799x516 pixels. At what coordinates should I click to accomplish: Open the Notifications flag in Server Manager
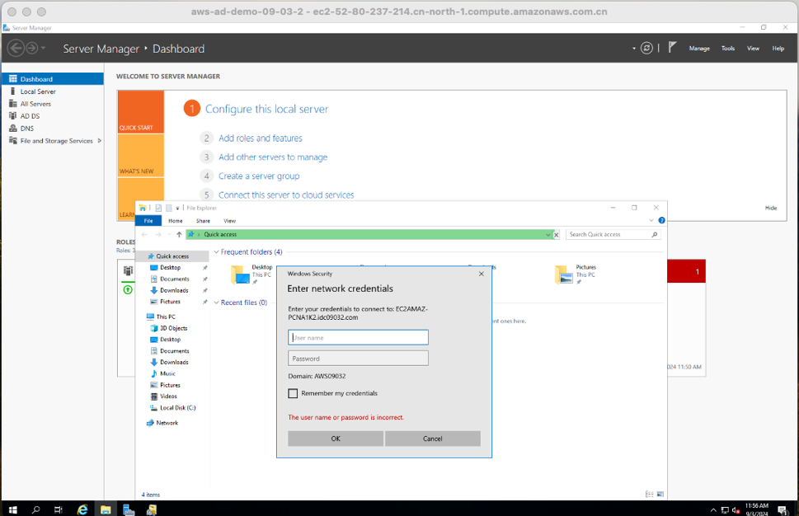pyautogui.click(x=670, y=46)
